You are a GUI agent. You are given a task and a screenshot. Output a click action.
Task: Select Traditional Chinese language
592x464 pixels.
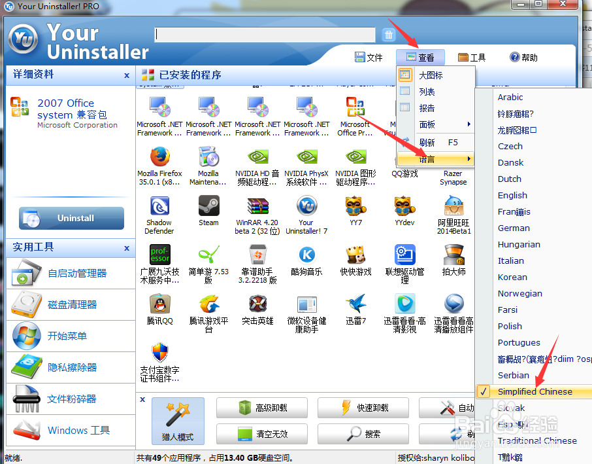[x=537, y=440]
